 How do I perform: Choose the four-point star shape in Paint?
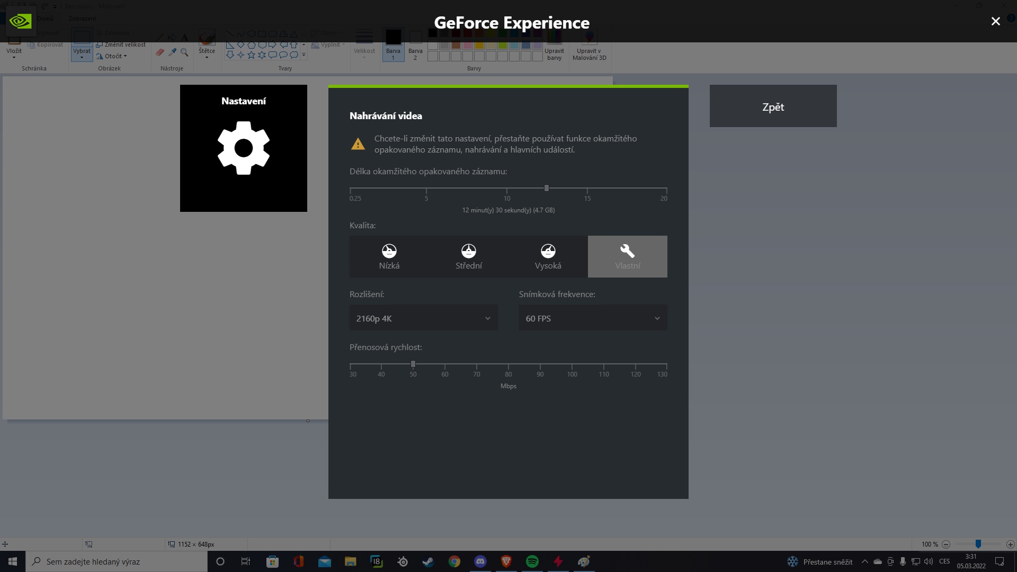(x=240, y=55)
